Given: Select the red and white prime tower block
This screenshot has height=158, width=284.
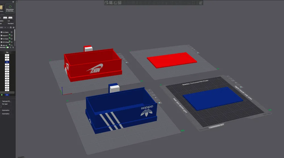Looking at the screenshot, I should pyautogui.click(x=88, y=48).
